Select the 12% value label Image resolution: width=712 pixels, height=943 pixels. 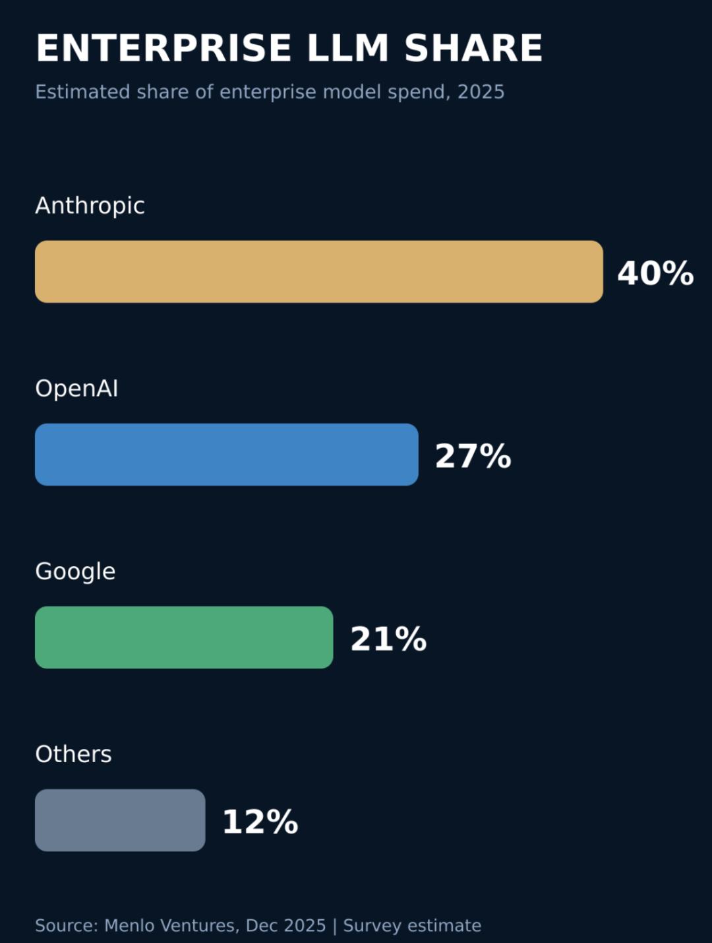point(260,822)
